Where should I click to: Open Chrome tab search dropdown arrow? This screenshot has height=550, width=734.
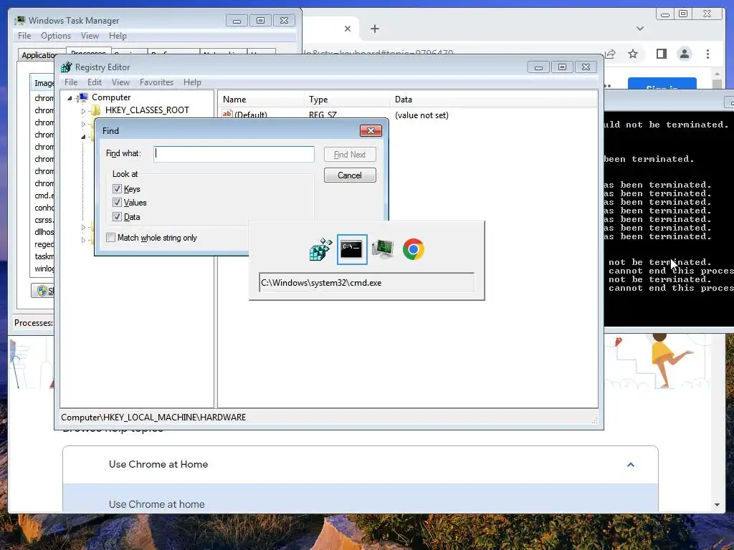point(640,29)
